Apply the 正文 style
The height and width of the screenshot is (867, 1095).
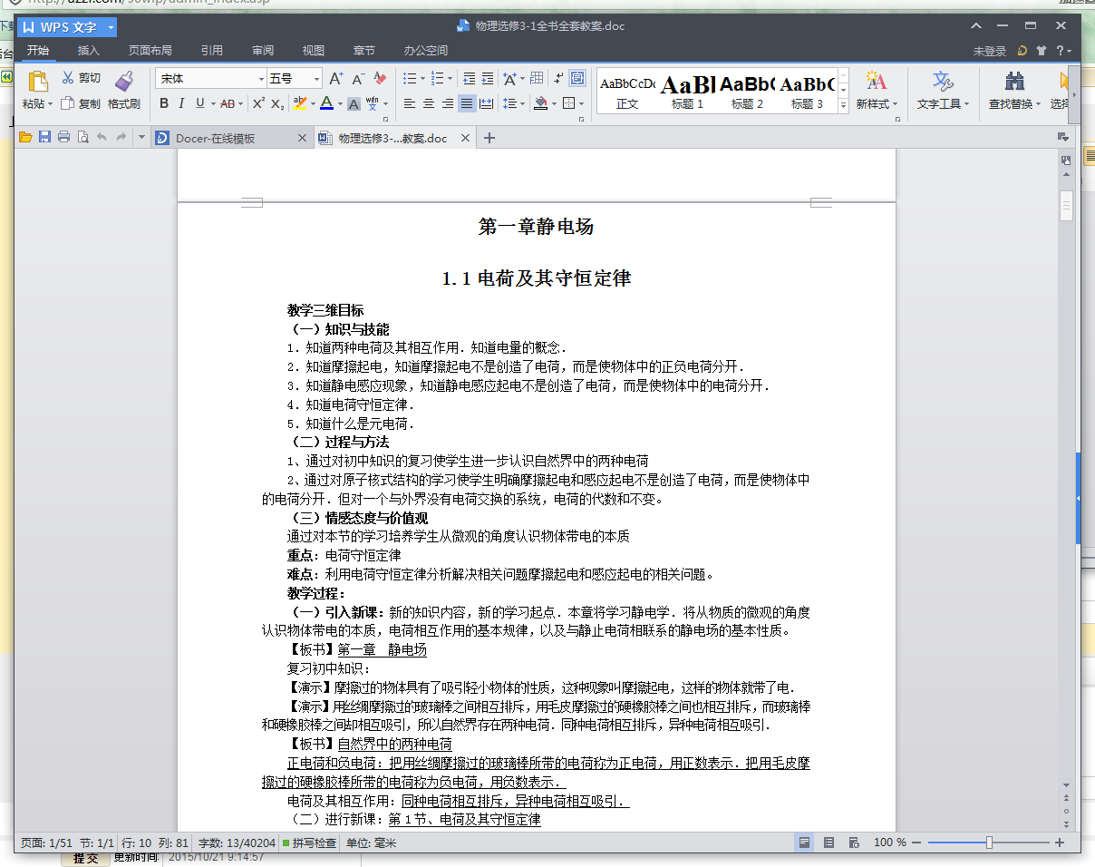627,92
